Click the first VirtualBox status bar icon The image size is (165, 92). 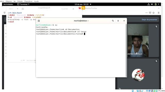coord(133,91)
